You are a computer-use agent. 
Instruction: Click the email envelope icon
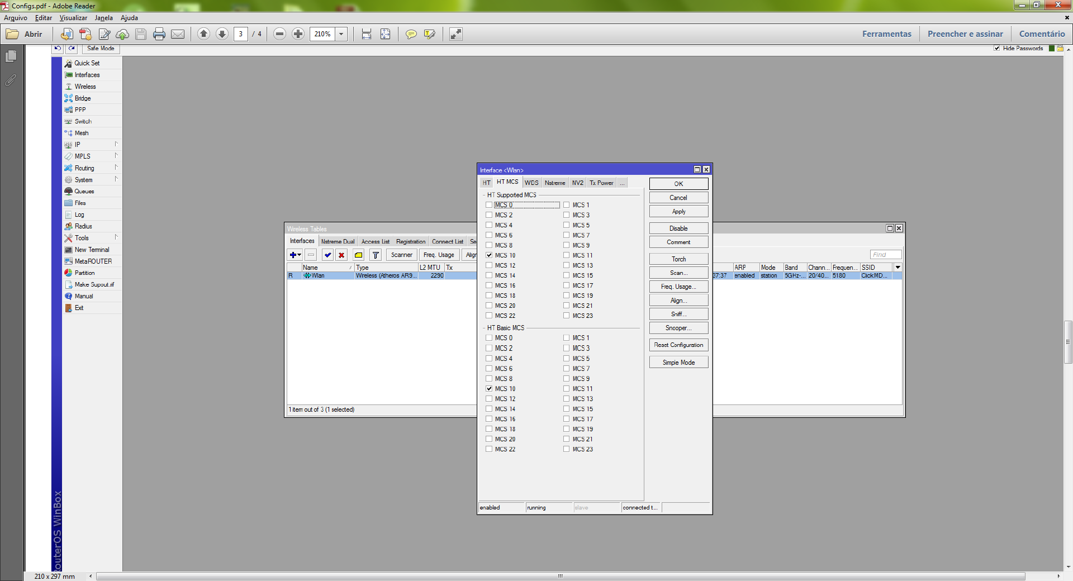178,34
